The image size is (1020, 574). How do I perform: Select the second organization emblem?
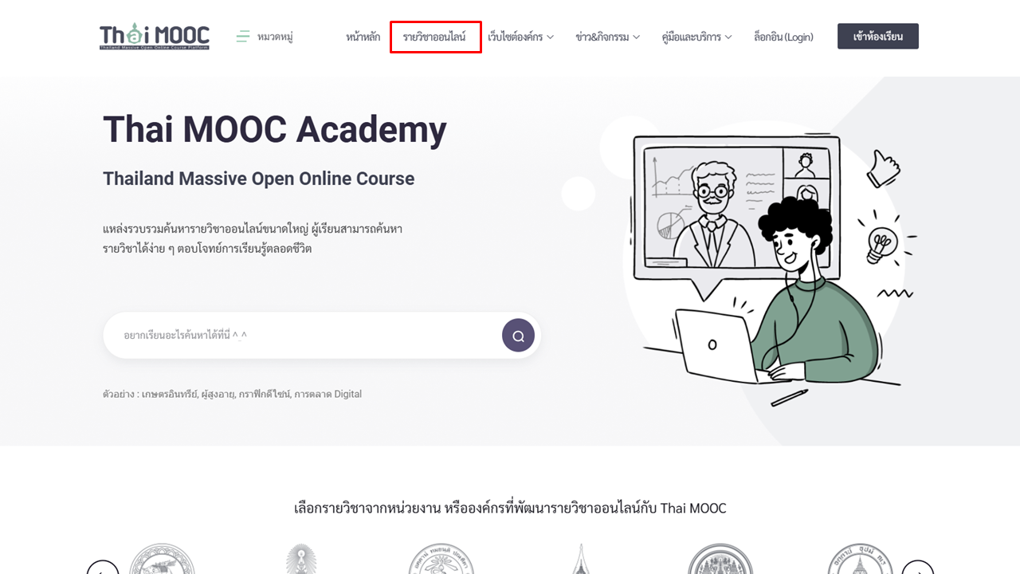[300, 559]
